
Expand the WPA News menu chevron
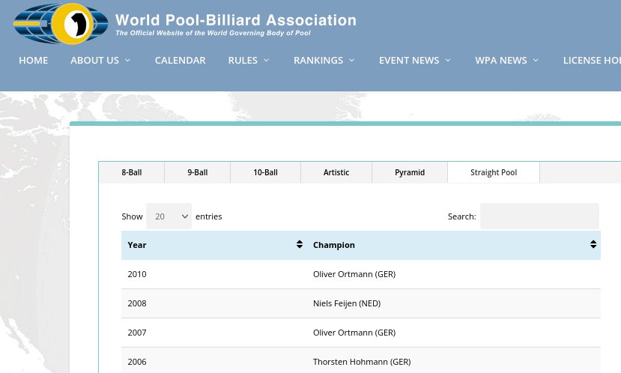pyautogui.click(x=536, y=61)
